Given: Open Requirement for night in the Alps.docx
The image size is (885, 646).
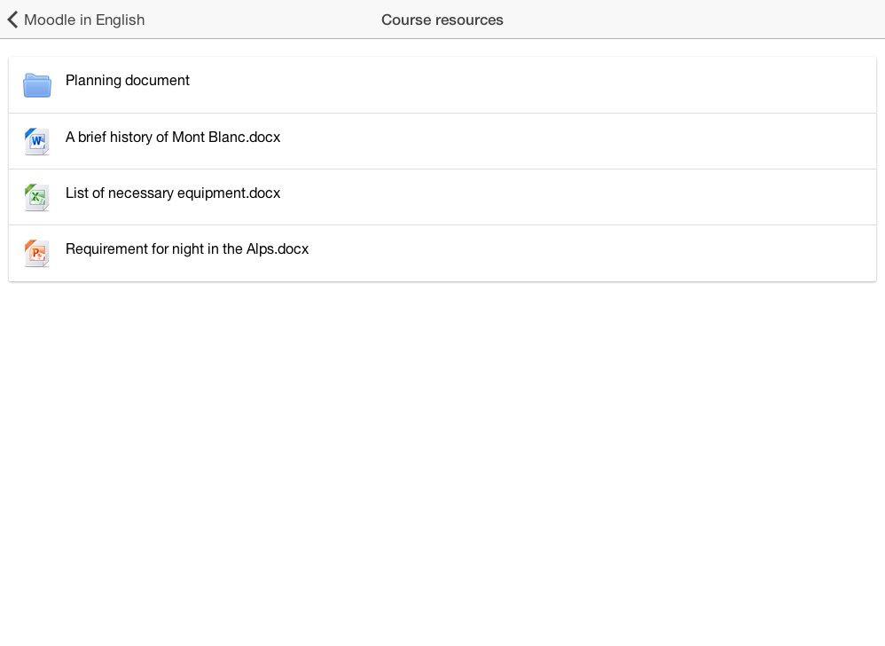Looking at the screenshot, I should tap(187, 249).
